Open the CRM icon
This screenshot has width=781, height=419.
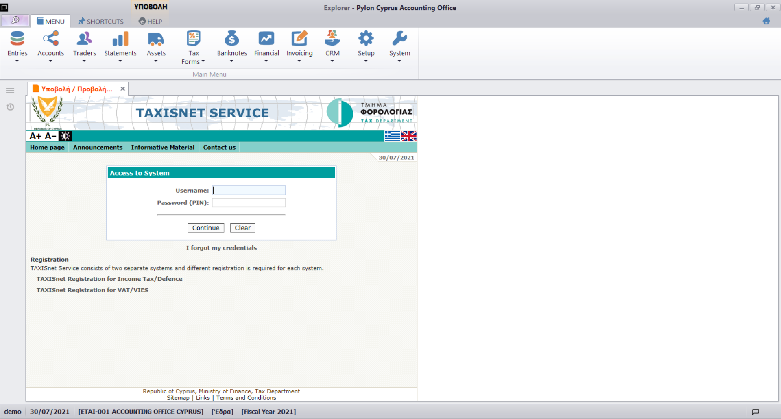coord(332,39)
